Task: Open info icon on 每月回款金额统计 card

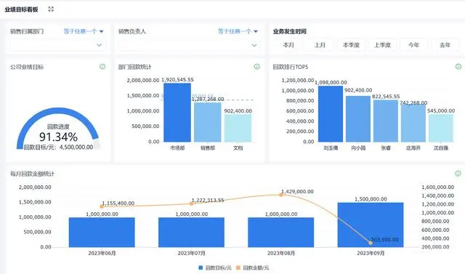Action: (458, 174)
